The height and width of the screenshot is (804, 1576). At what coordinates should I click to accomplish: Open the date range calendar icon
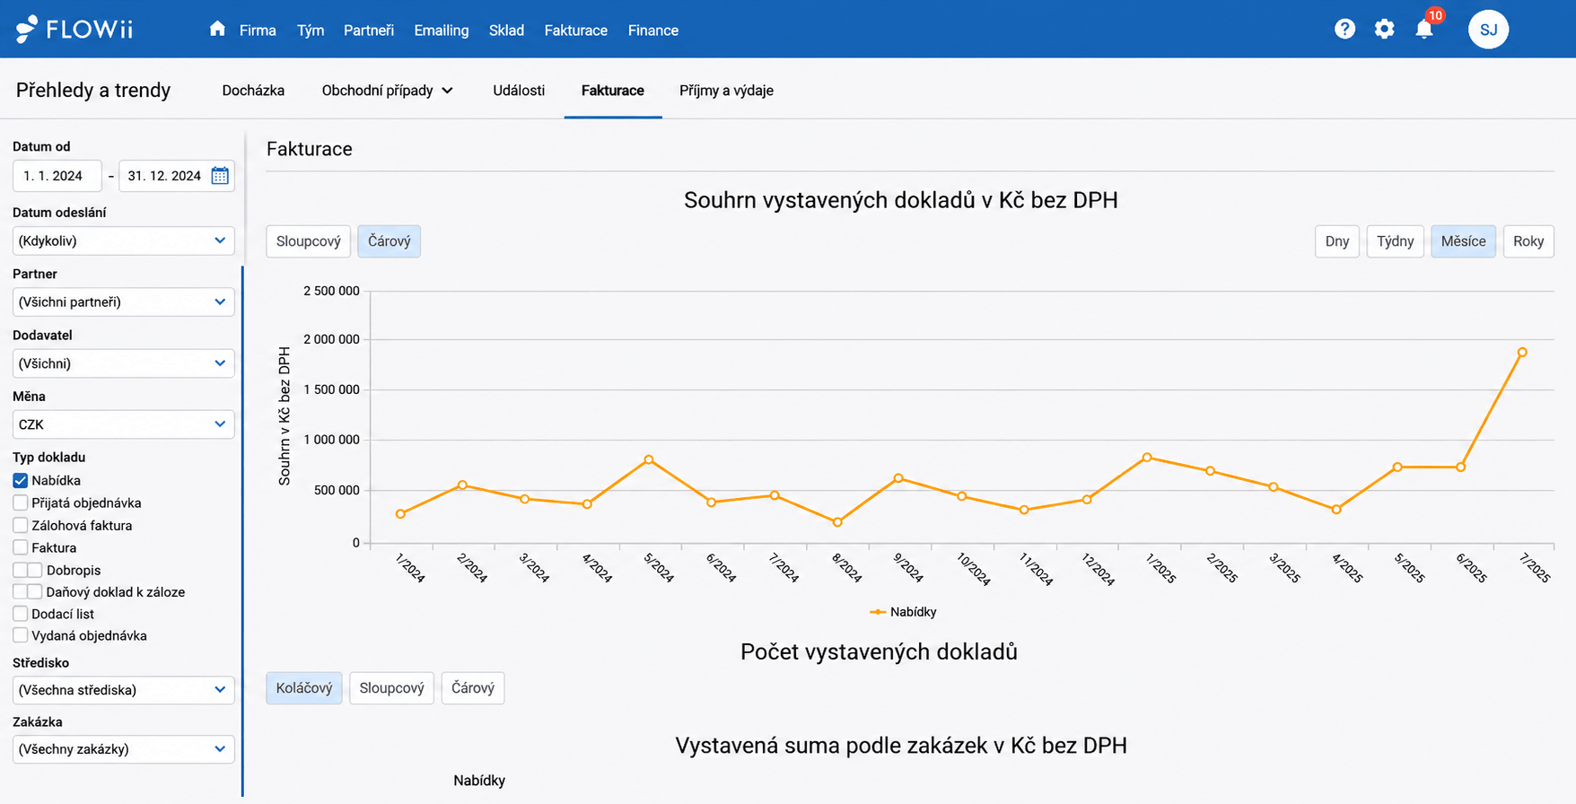tap(220, 176)
